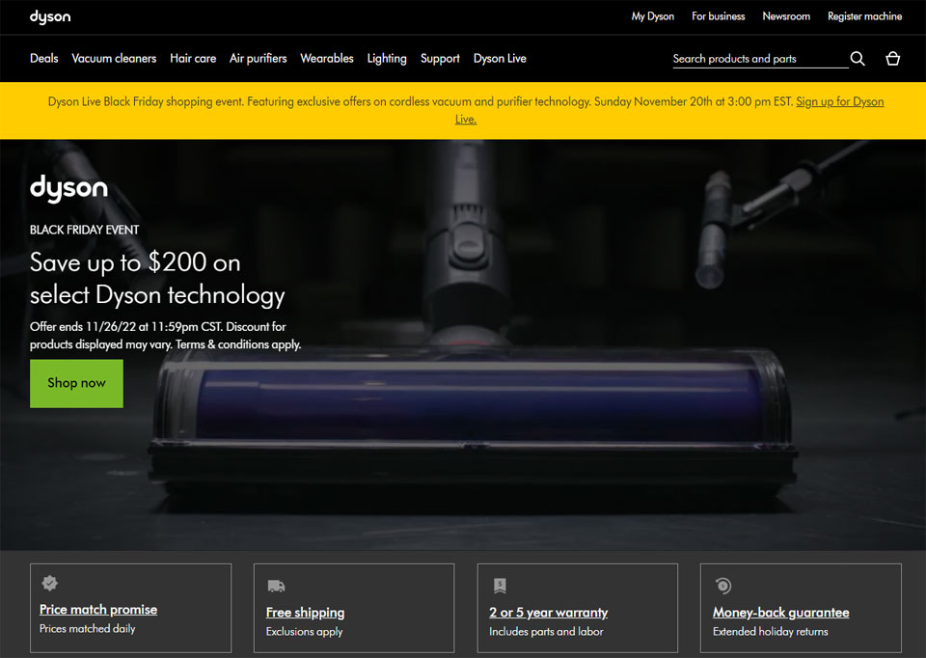Open My Dyson account link
926x658 pixels.
(x=653, y=16)
